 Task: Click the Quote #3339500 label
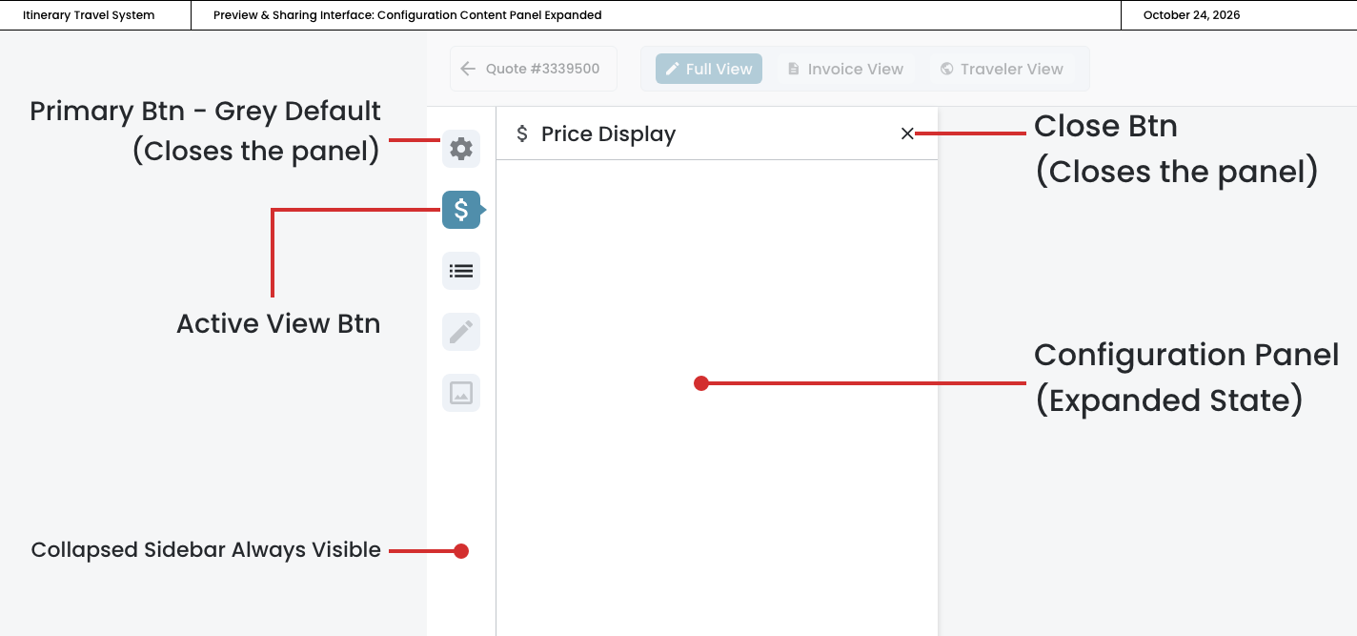click(x=542, y=69)
